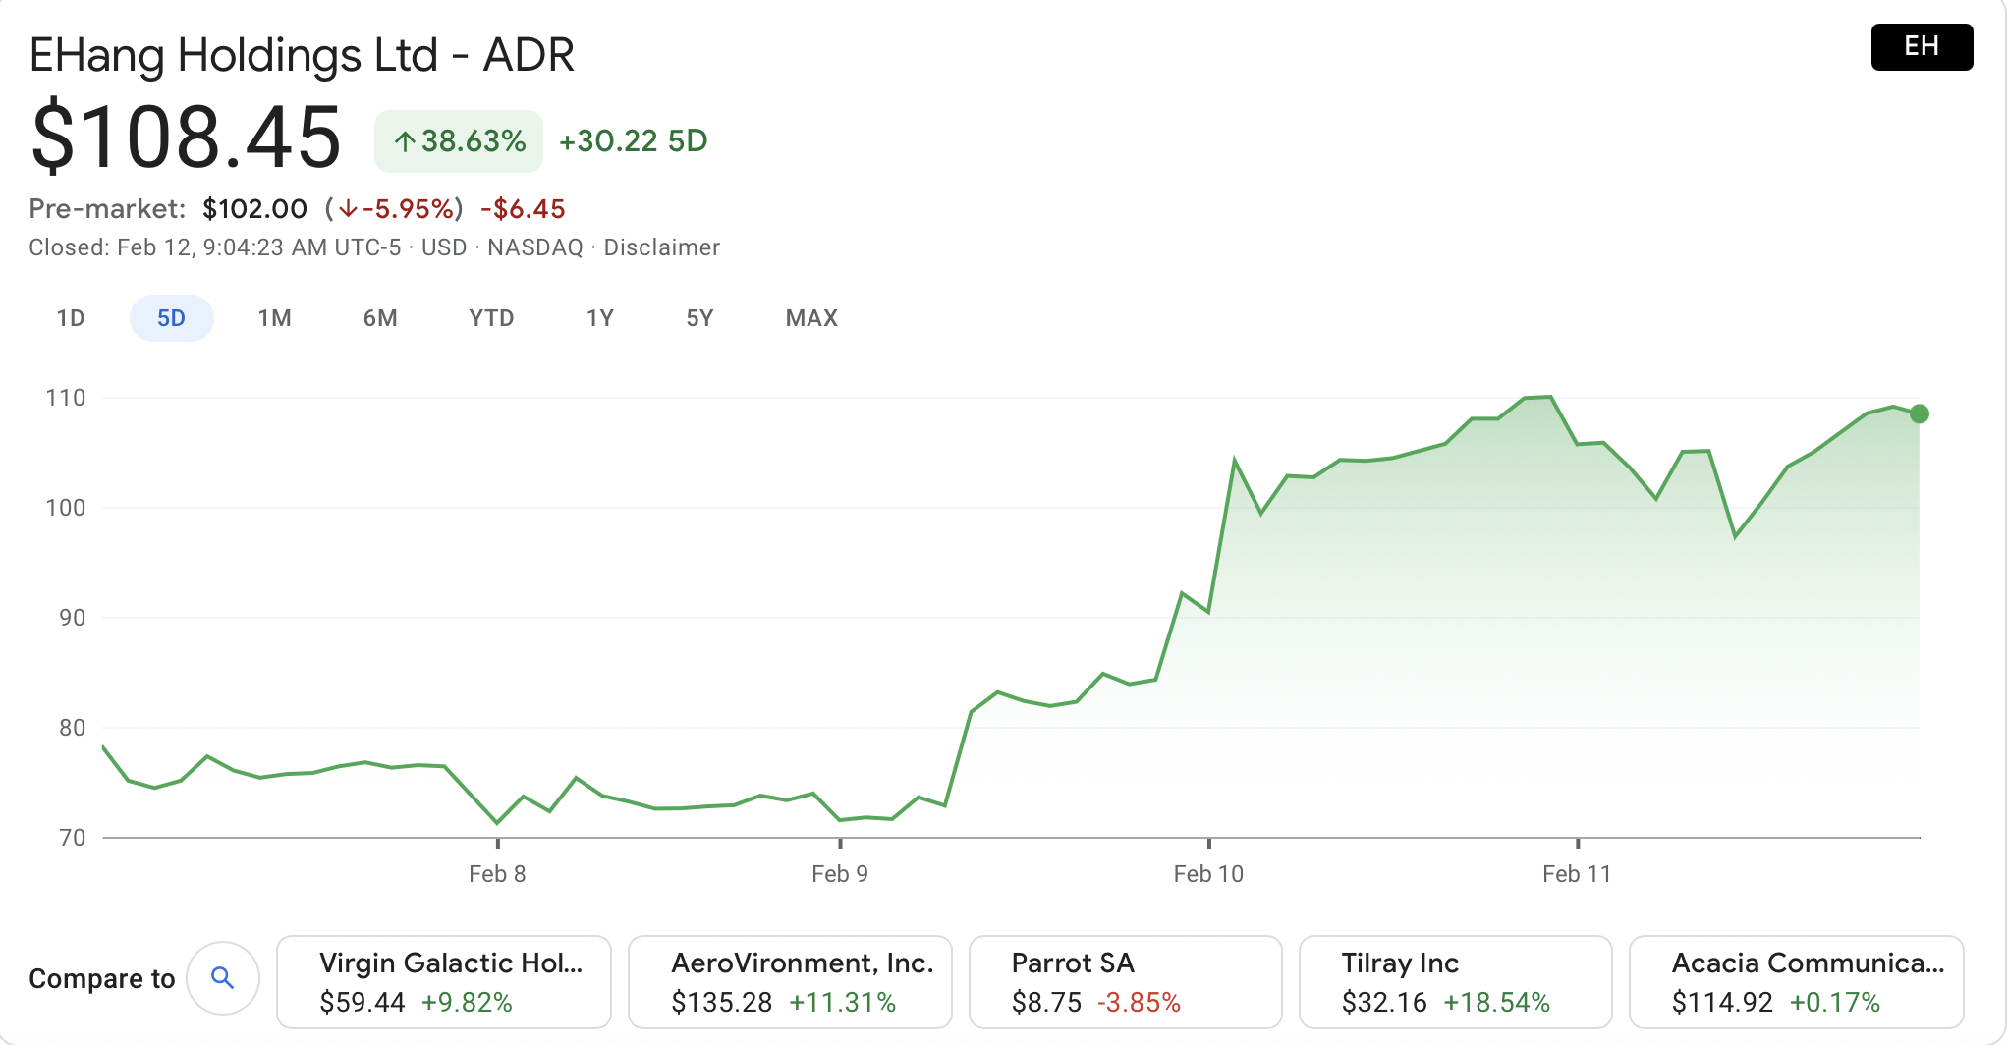
Task: Compare with AeroVironment, Inc. card
Action: (790, 981)
